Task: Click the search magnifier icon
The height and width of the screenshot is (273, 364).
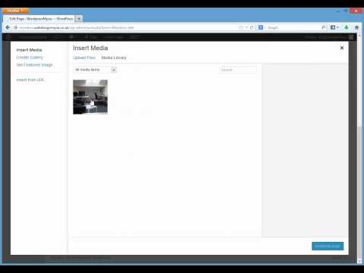Action: [323, 27]
